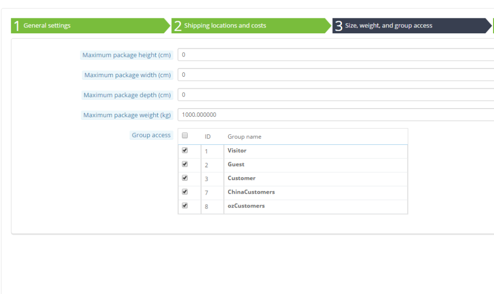Click the step 2 number badge
The width and height of the screenshot is (494, 294).
[178, 26]
